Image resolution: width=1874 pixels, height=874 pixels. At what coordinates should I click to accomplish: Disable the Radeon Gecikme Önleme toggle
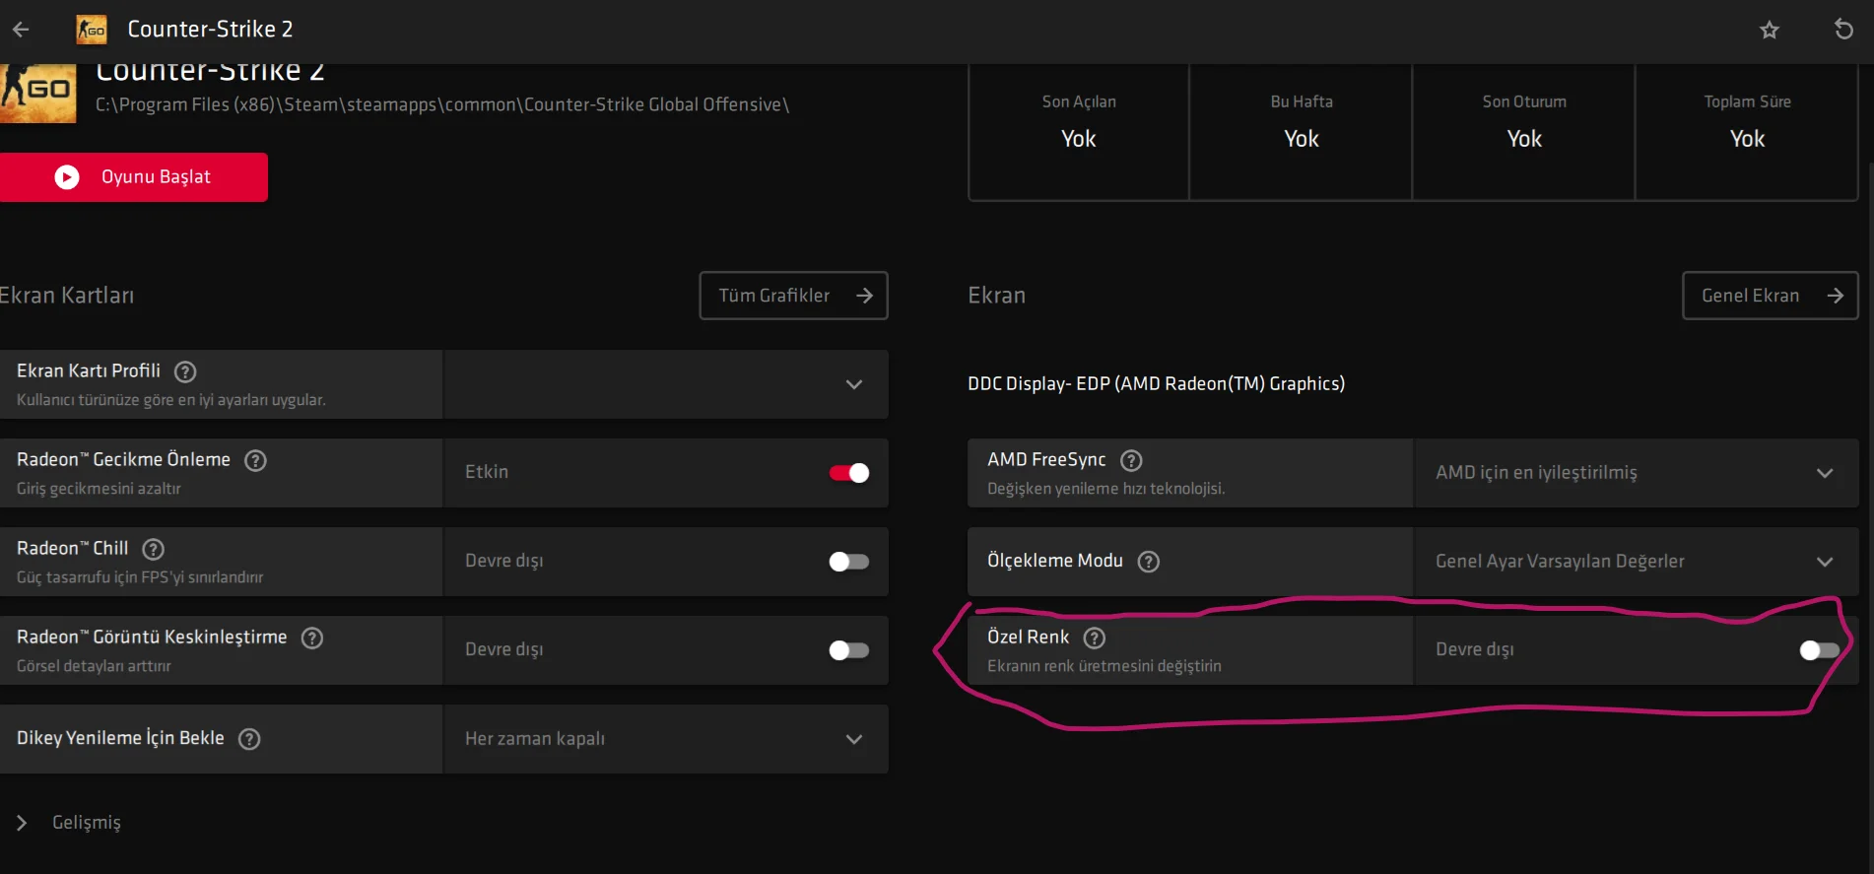pyautogui.click(x=848, y=473)
